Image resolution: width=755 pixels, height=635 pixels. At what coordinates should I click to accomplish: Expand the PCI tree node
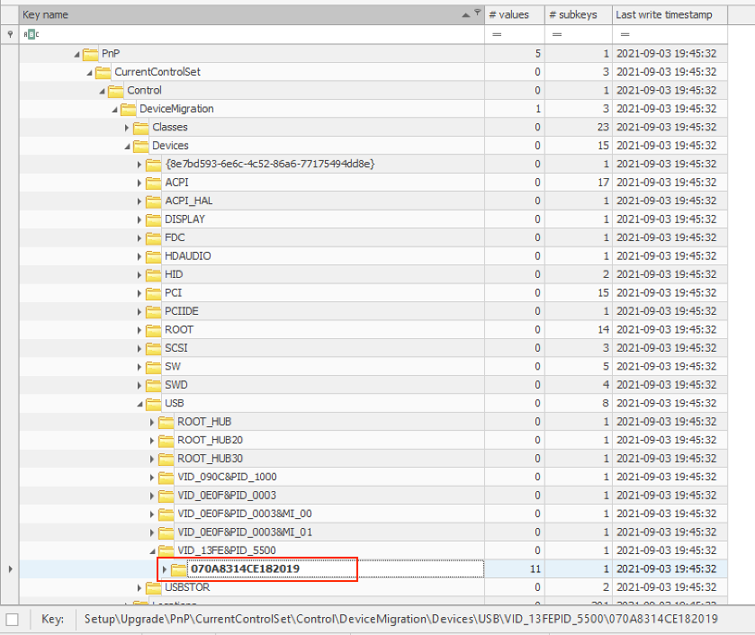pos(139,293)
